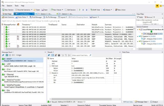Collapse the Session 3 tree node
Screen dimensions: 164x106
point(138,37)
